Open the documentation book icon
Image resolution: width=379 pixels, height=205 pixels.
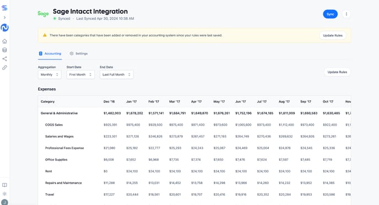4,185
